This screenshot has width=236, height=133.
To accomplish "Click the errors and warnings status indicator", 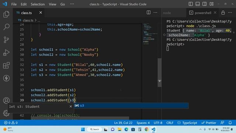I will tap(11, 123).
